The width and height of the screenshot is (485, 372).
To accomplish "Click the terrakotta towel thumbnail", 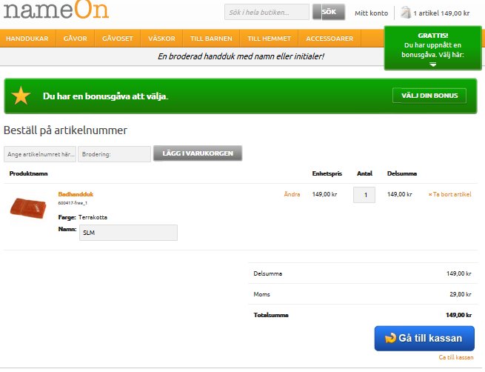I will coord(28,208).
